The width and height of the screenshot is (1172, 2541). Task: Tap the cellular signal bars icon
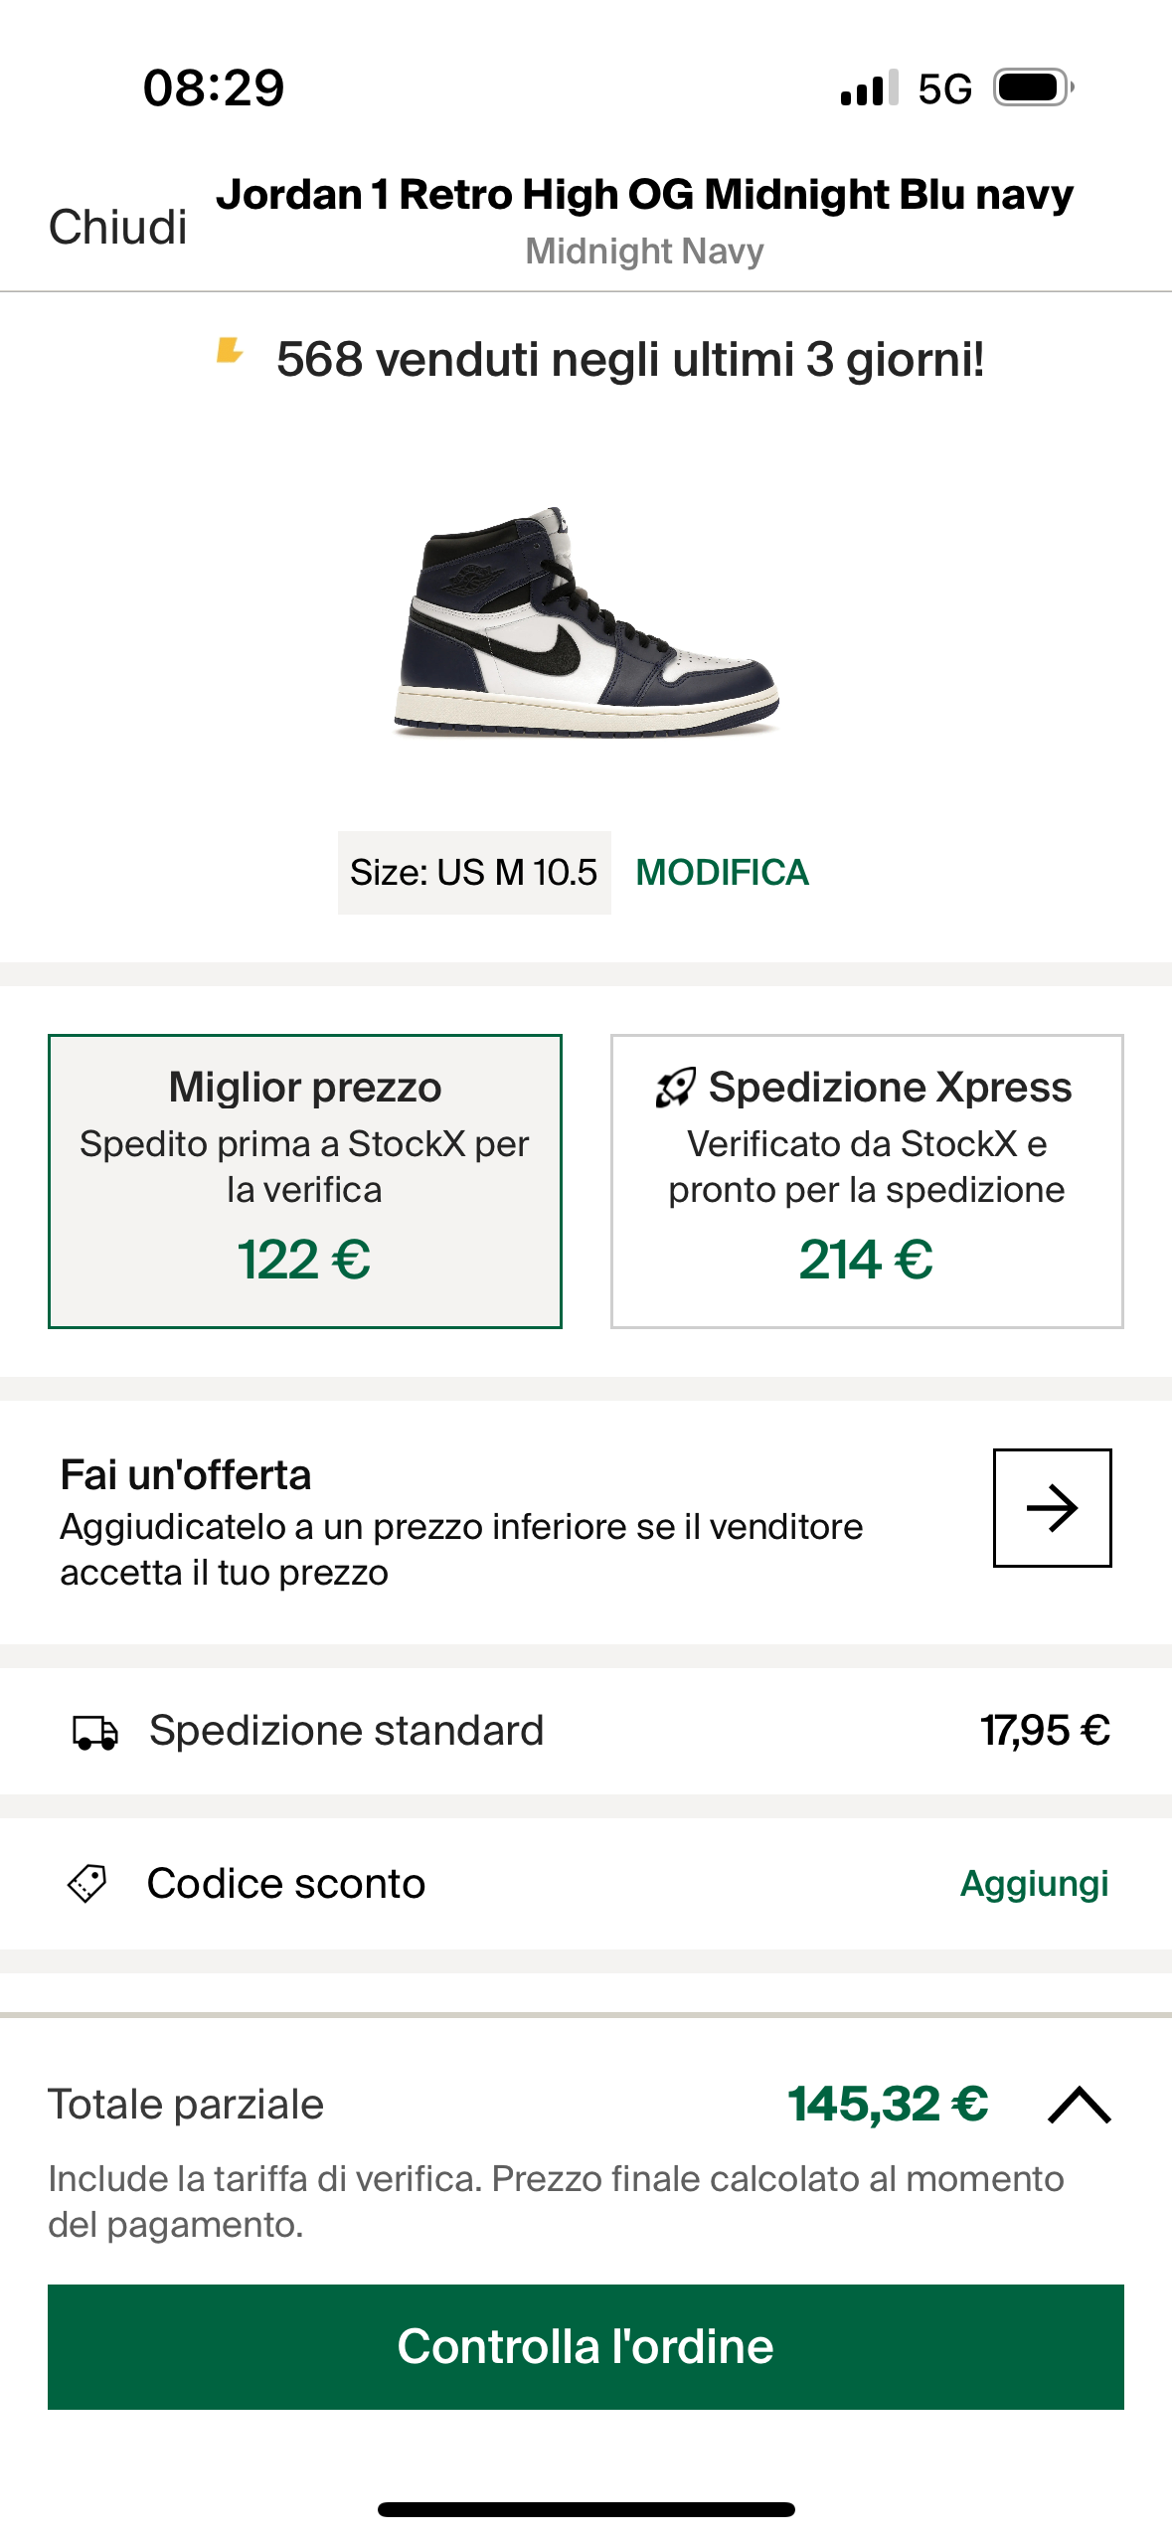coord(869,88)
